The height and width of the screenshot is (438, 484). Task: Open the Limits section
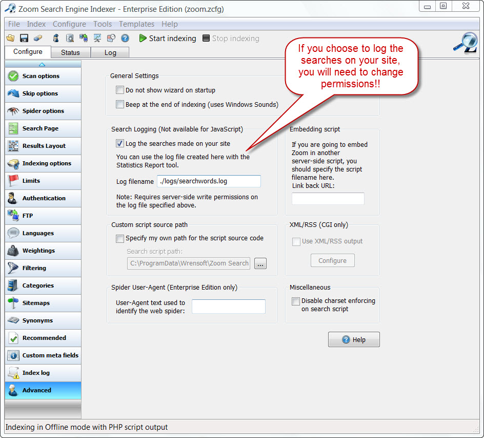pos(43,181)
